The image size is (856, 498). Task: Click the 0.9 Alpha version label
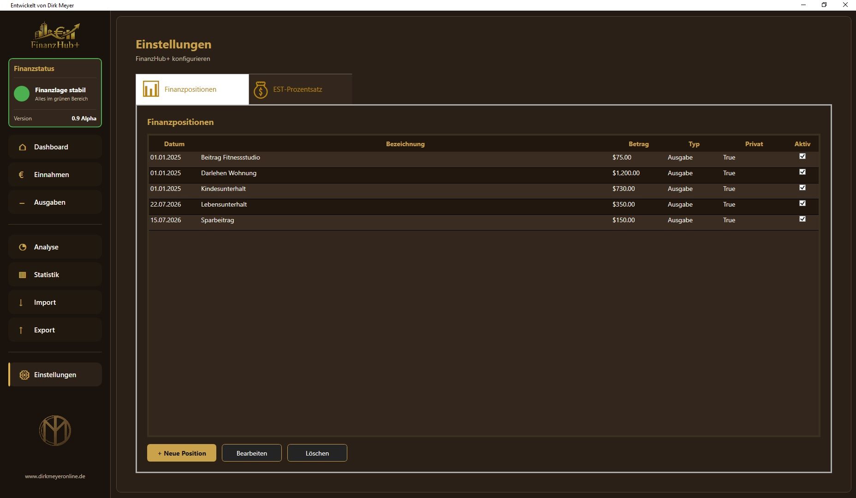[x=84, y=119]
